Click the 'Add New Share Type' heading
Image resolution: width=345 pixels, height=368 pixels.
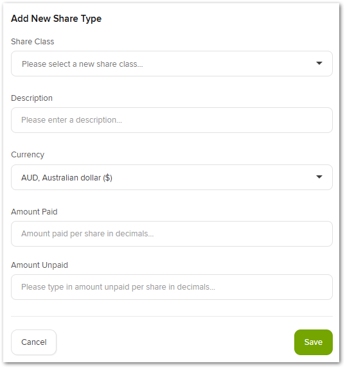(x=56, y=19)
